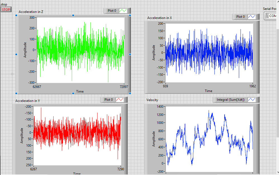Click the Z graph minimum time 62667

[37, 87]
